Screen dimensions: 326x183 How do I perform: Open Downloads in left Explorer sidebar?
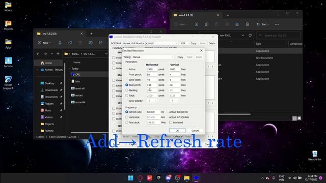click(51, 90)
